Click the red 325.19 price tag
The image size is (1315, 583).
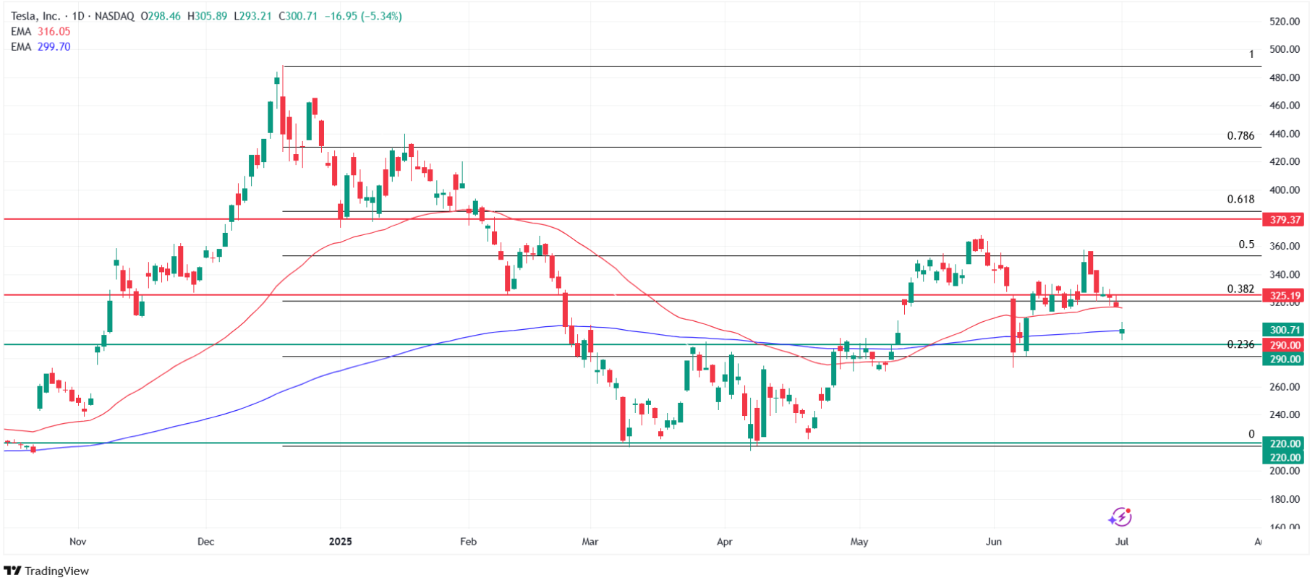(1284, 295)
